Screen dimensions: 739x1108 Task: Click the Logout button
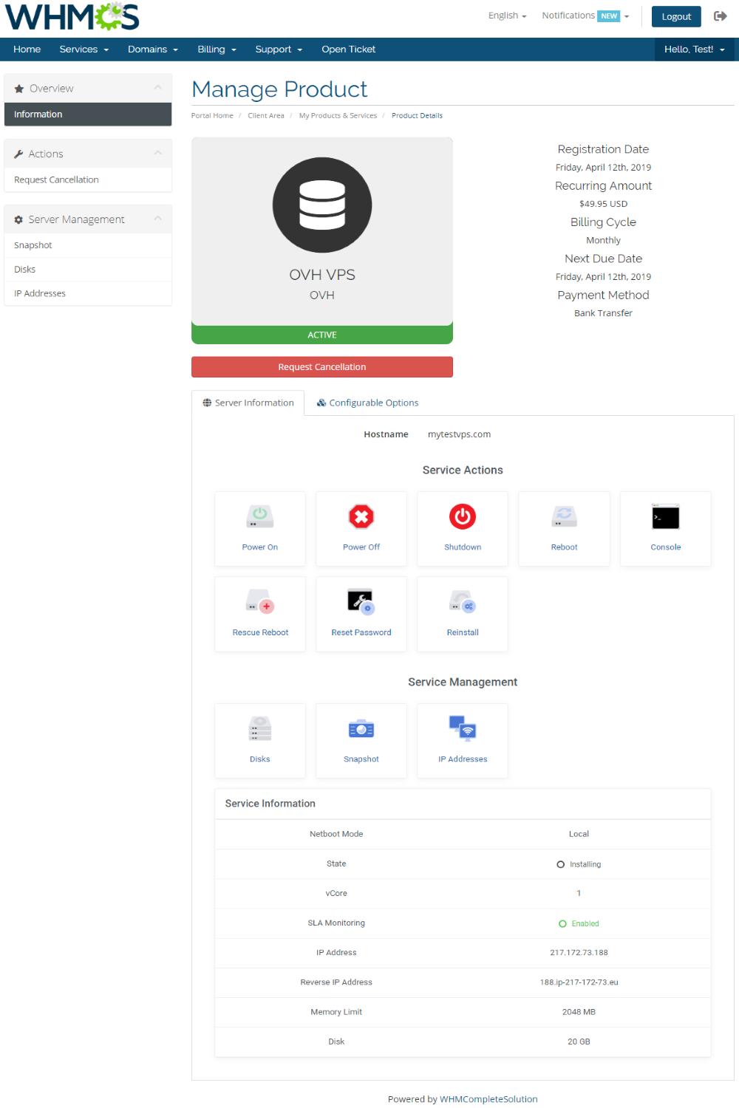676,16
